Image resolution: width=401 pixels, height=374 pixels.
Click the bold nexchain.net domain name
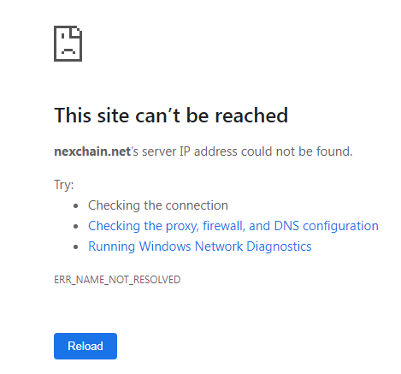[x=92, y=151]
